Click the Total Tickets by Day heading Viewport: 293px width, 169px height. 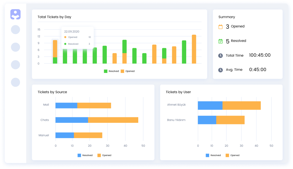point(54,17)
